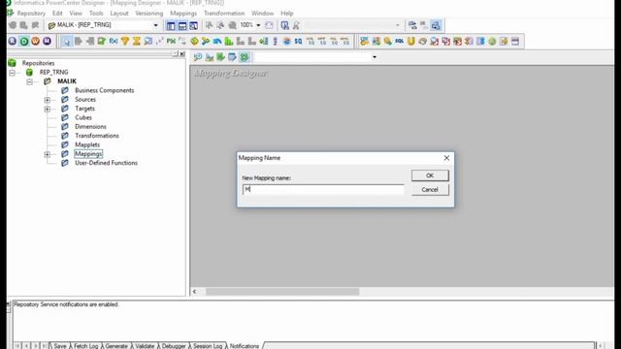621x349 pixels.
Task: Confirm the mapping name with OK
Action: point(430,175)
